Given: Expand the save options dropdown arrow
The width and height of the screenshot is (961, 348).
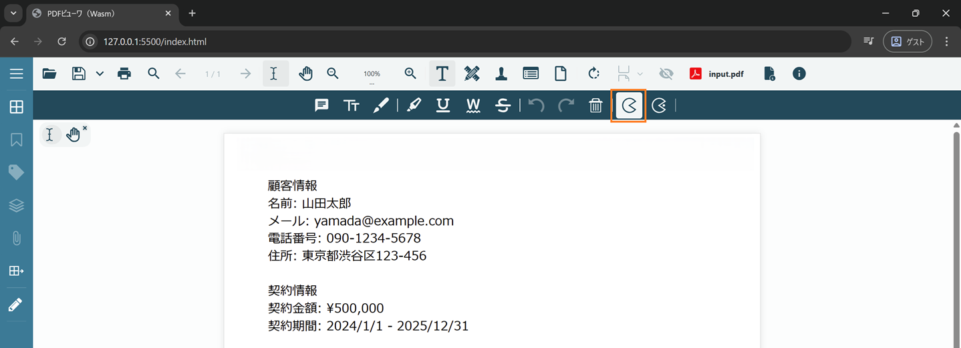Looking at the screenshot, I should coord(100,73).
